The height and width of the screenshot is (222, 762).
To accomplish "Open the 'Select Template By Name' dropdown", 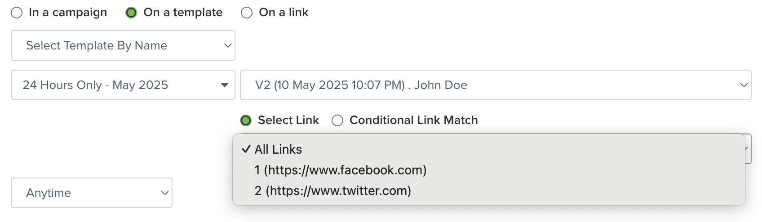I will (123, 45).
